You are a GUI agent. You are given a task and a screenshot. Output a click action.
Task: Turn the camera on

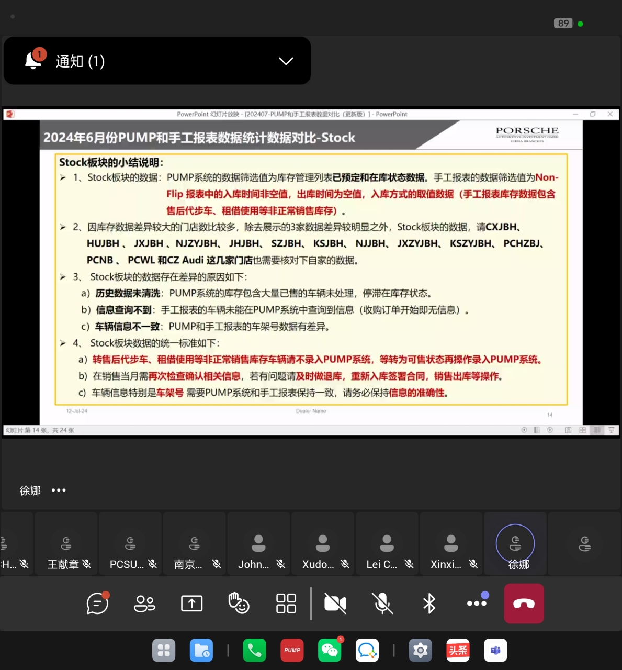point(335,604)
